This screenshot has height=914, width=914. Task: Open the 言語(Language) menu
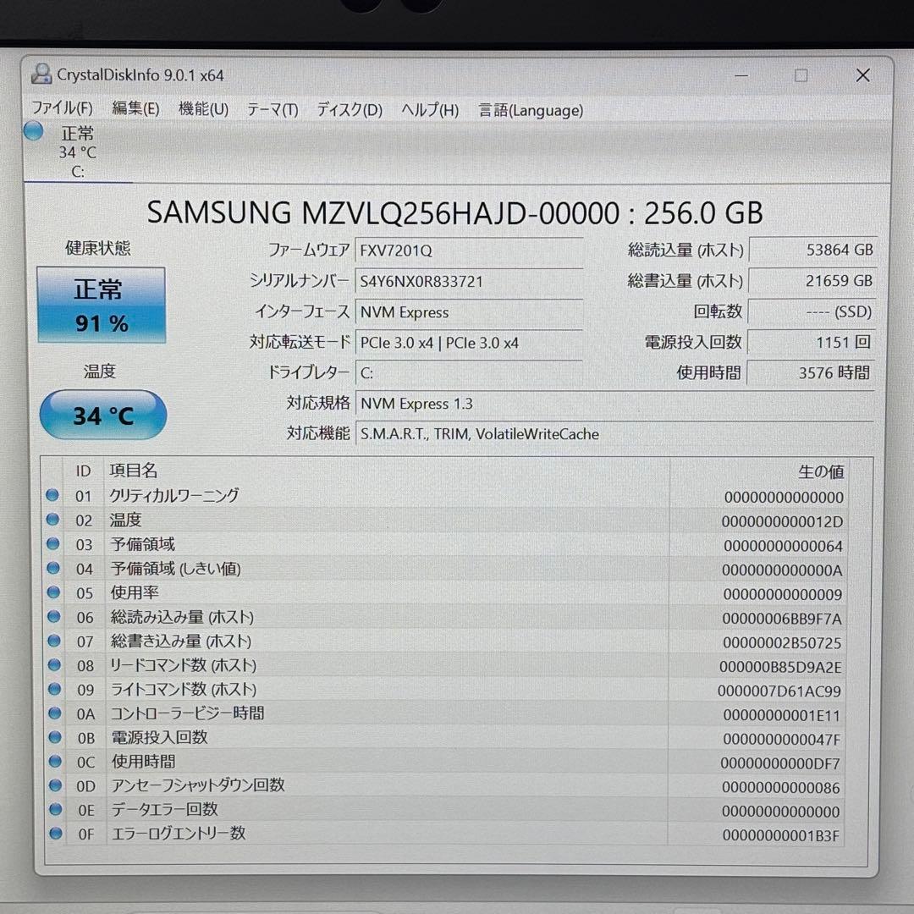coord(531,110)
